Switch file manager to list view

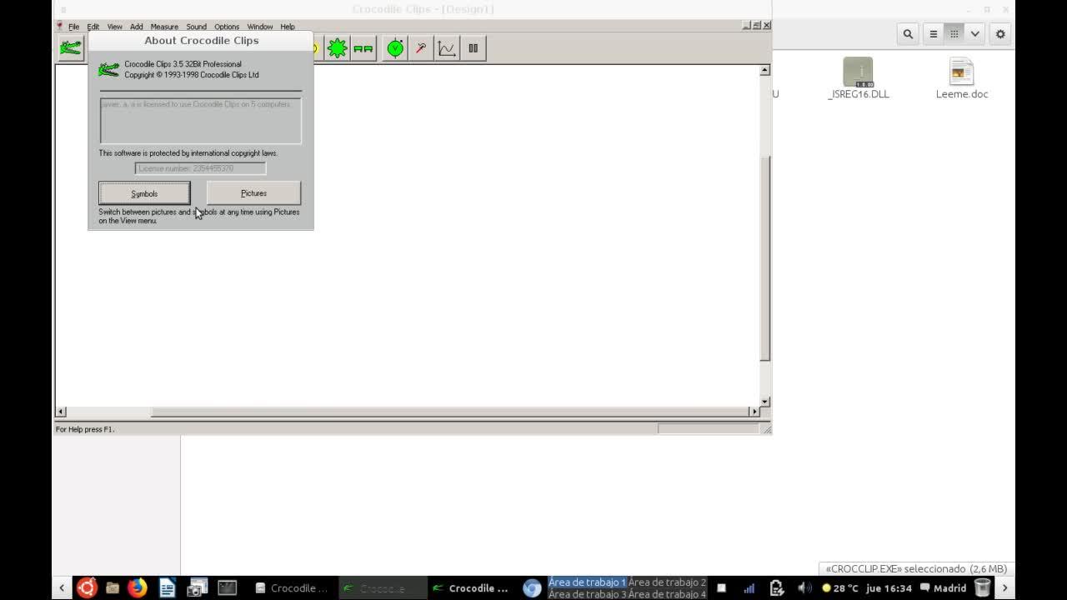pyautogui.click(x=934, y=34)
